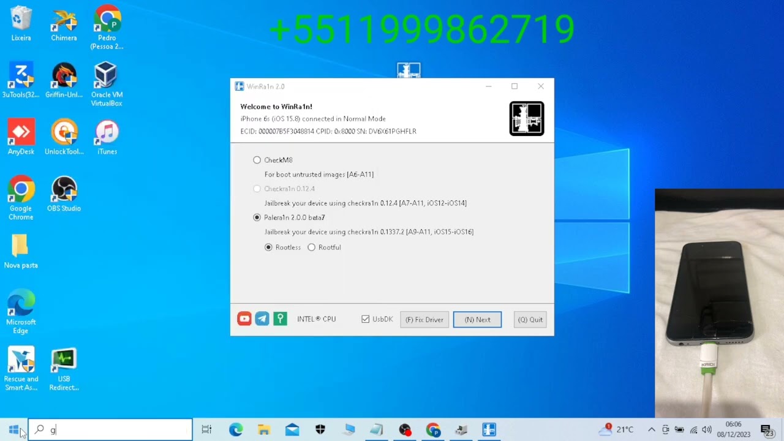
Task: Launch AnyDesk from the desktop
Action: [x=21, y=137]
